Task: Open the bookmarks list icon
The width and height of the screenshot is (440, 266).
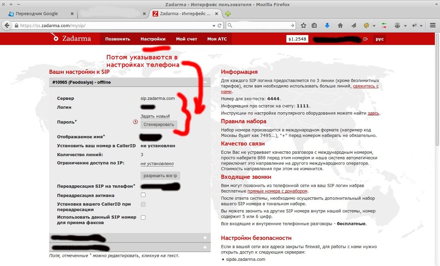Action: pos(314,26)
